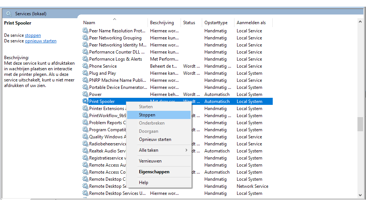Screen dimensions: 366x206
Task: Click Automatisch startup type of Print Spooler
Action: tap(217, 102)
